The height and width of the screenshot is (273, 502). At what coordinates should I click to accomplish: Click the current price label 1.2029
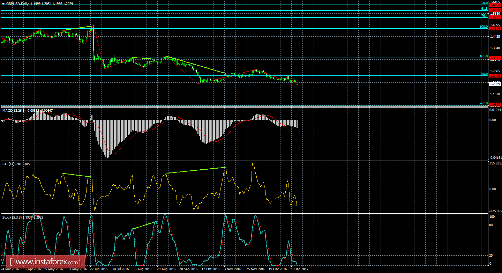[495, 84]
